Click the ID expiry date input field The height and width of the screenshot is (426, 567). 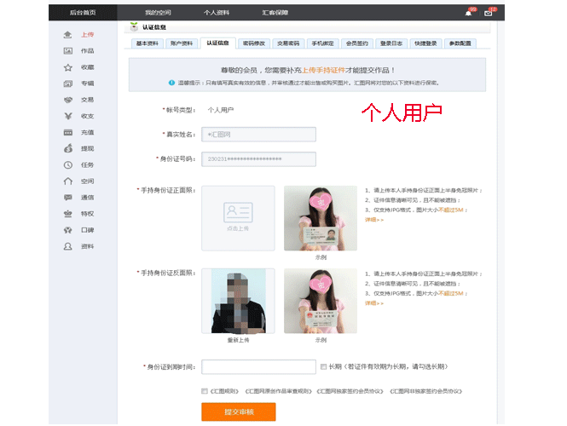tap(258, 366)
